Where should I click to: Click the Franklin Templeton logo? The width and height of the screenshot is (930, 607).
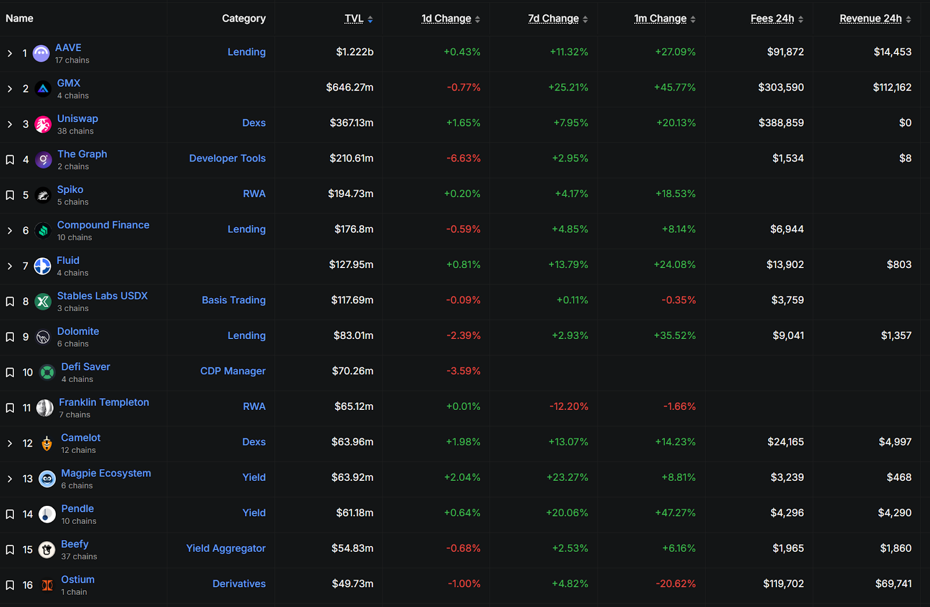45,408
